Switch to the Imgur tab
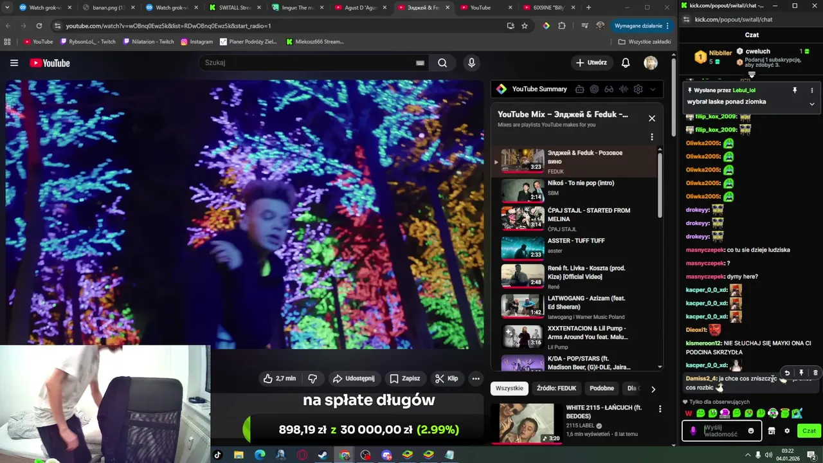 click(298, 8)
